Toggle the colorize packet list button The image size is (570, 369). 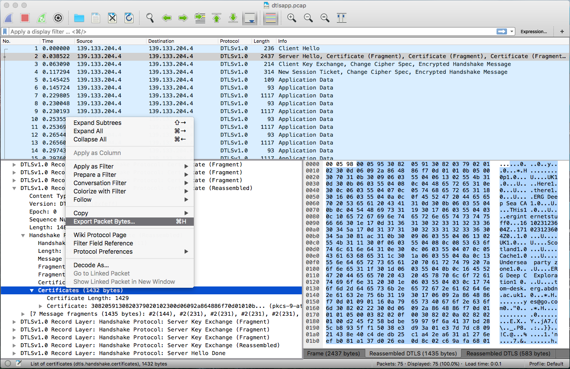pos(271,18)
